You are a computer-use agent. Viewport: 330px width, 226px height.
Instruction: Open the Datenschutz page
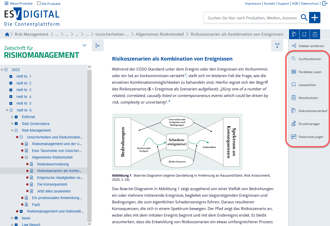coord(310,3)
